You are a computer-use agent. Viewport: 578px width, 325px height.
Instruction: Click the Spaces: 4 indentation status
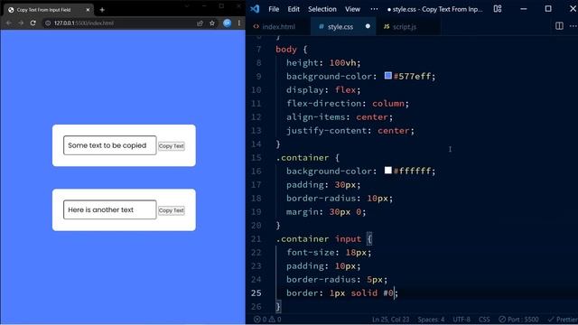point(431,320)
